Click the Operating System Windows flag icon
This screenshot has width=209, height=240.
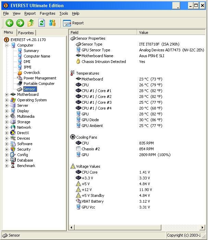coord(13,100)
